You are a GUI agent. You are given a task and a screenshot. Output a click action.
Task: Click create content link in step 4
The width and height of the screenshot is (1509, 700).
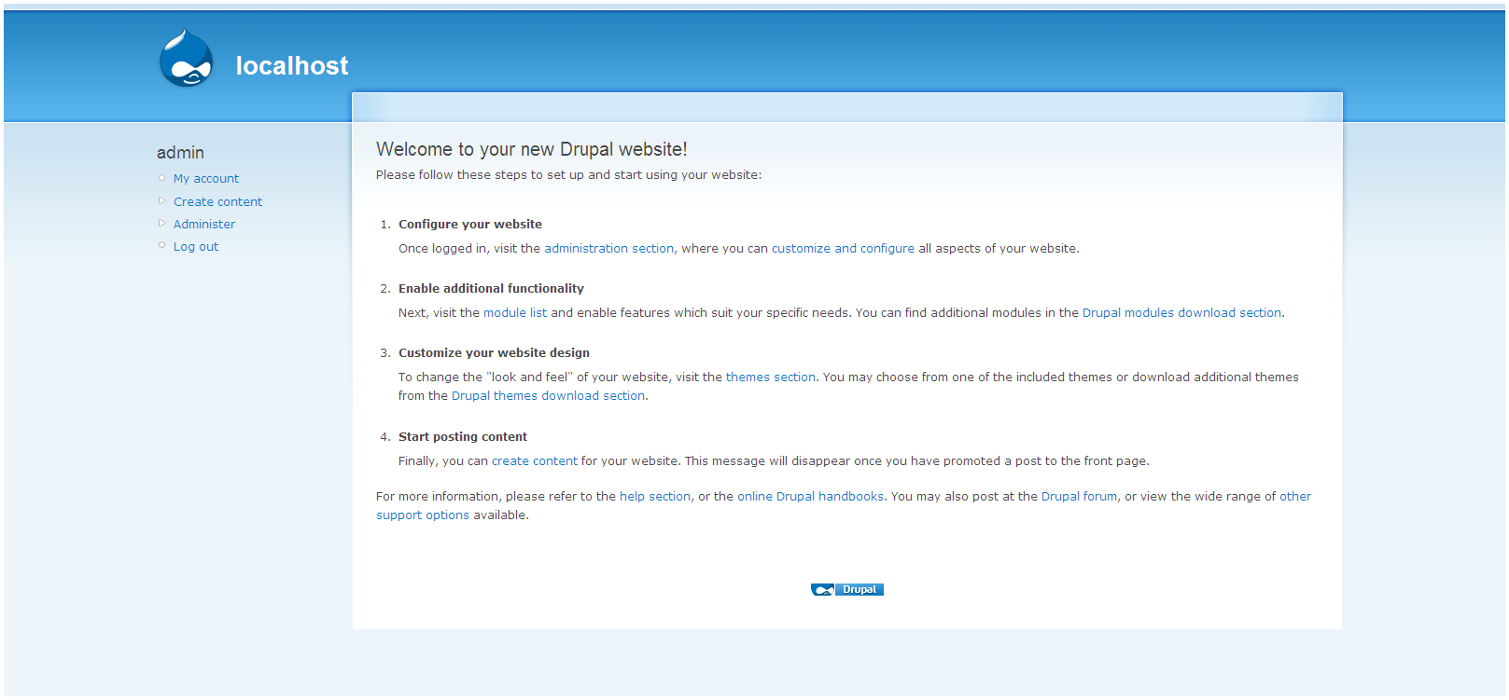tap(535, 460)
